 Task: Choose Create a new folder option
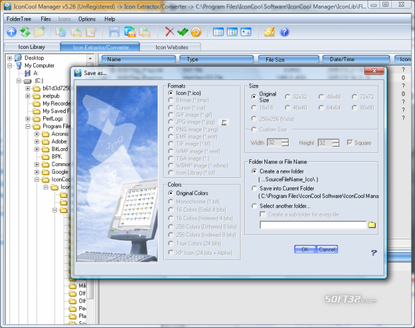(254, 171)
